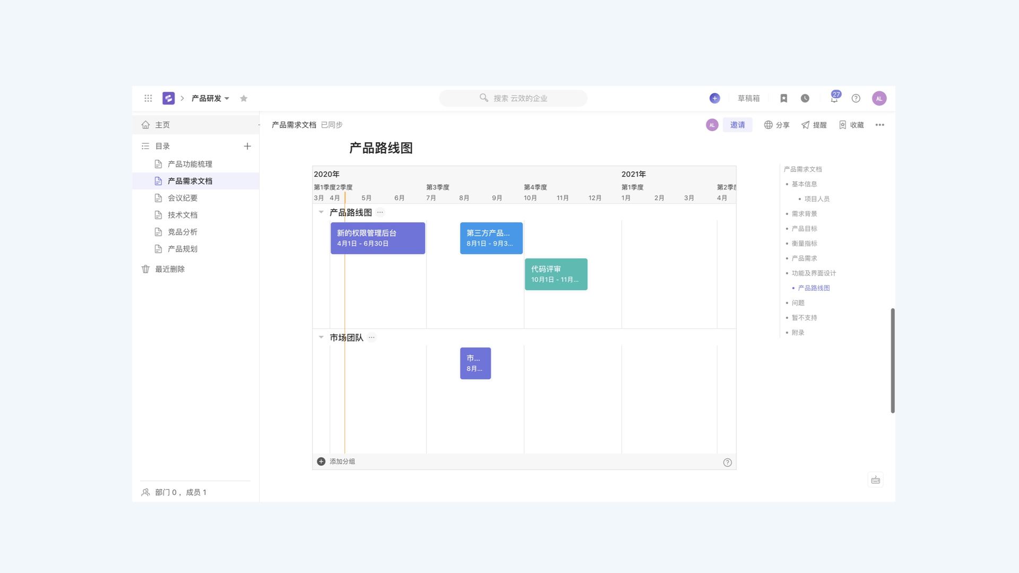Click 收藏 to favorite the document

(x=851, y=125)
